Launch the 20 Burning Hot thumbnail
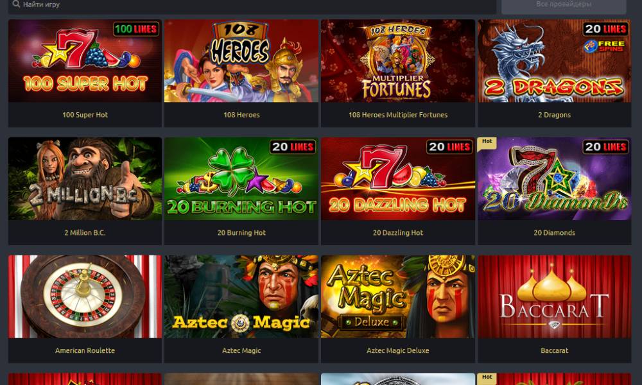 [241, 179]
